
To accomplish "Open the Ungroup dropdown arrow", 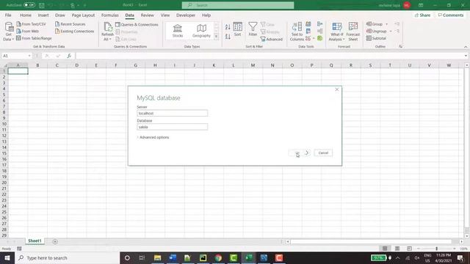I will pos(391,31).
